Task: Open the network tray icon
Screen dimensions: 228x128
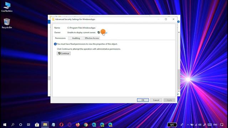Action: 196,125
